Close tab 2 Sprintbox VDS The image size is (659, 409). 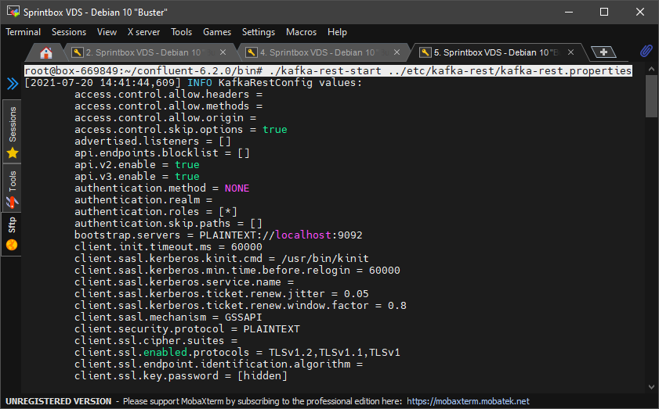tap(223, 53)
